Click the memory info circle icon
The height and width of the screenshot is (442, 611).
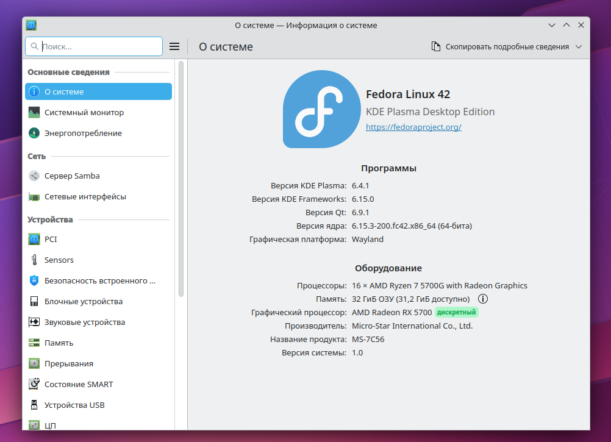click(483, 299)
